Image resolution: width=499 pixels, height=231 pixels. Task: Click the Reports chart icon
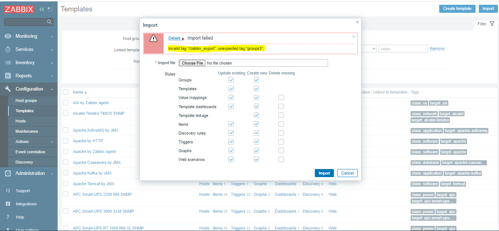click(8, 76)
